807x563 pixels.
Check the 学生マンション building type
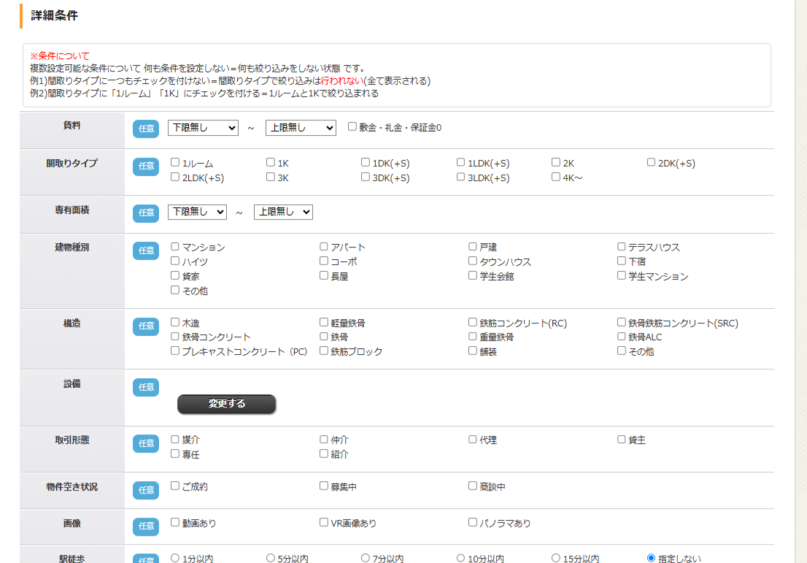click(x=621, y=275)
